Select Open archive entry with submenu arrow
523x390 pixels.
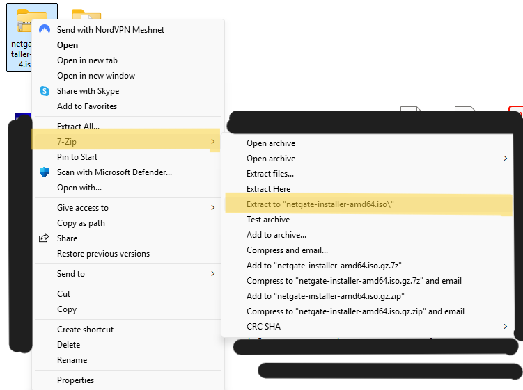click(x=368, y=159)
